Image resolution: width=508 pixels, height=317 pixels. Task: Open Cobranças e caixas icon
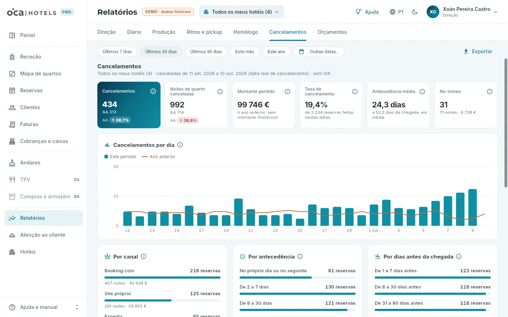click(12, 141)
